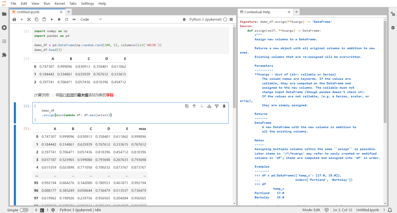The height and width of the screenshot is (213, 397).
Task: Run the selected cell
Action: [52, 19]
